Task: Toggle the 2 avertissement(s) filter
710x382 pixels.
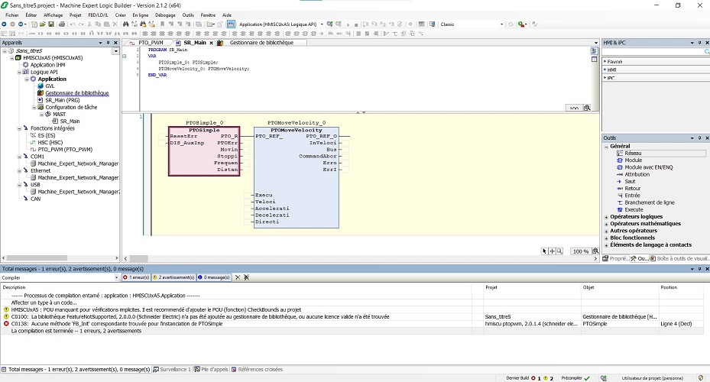Action: pos(174,277)
